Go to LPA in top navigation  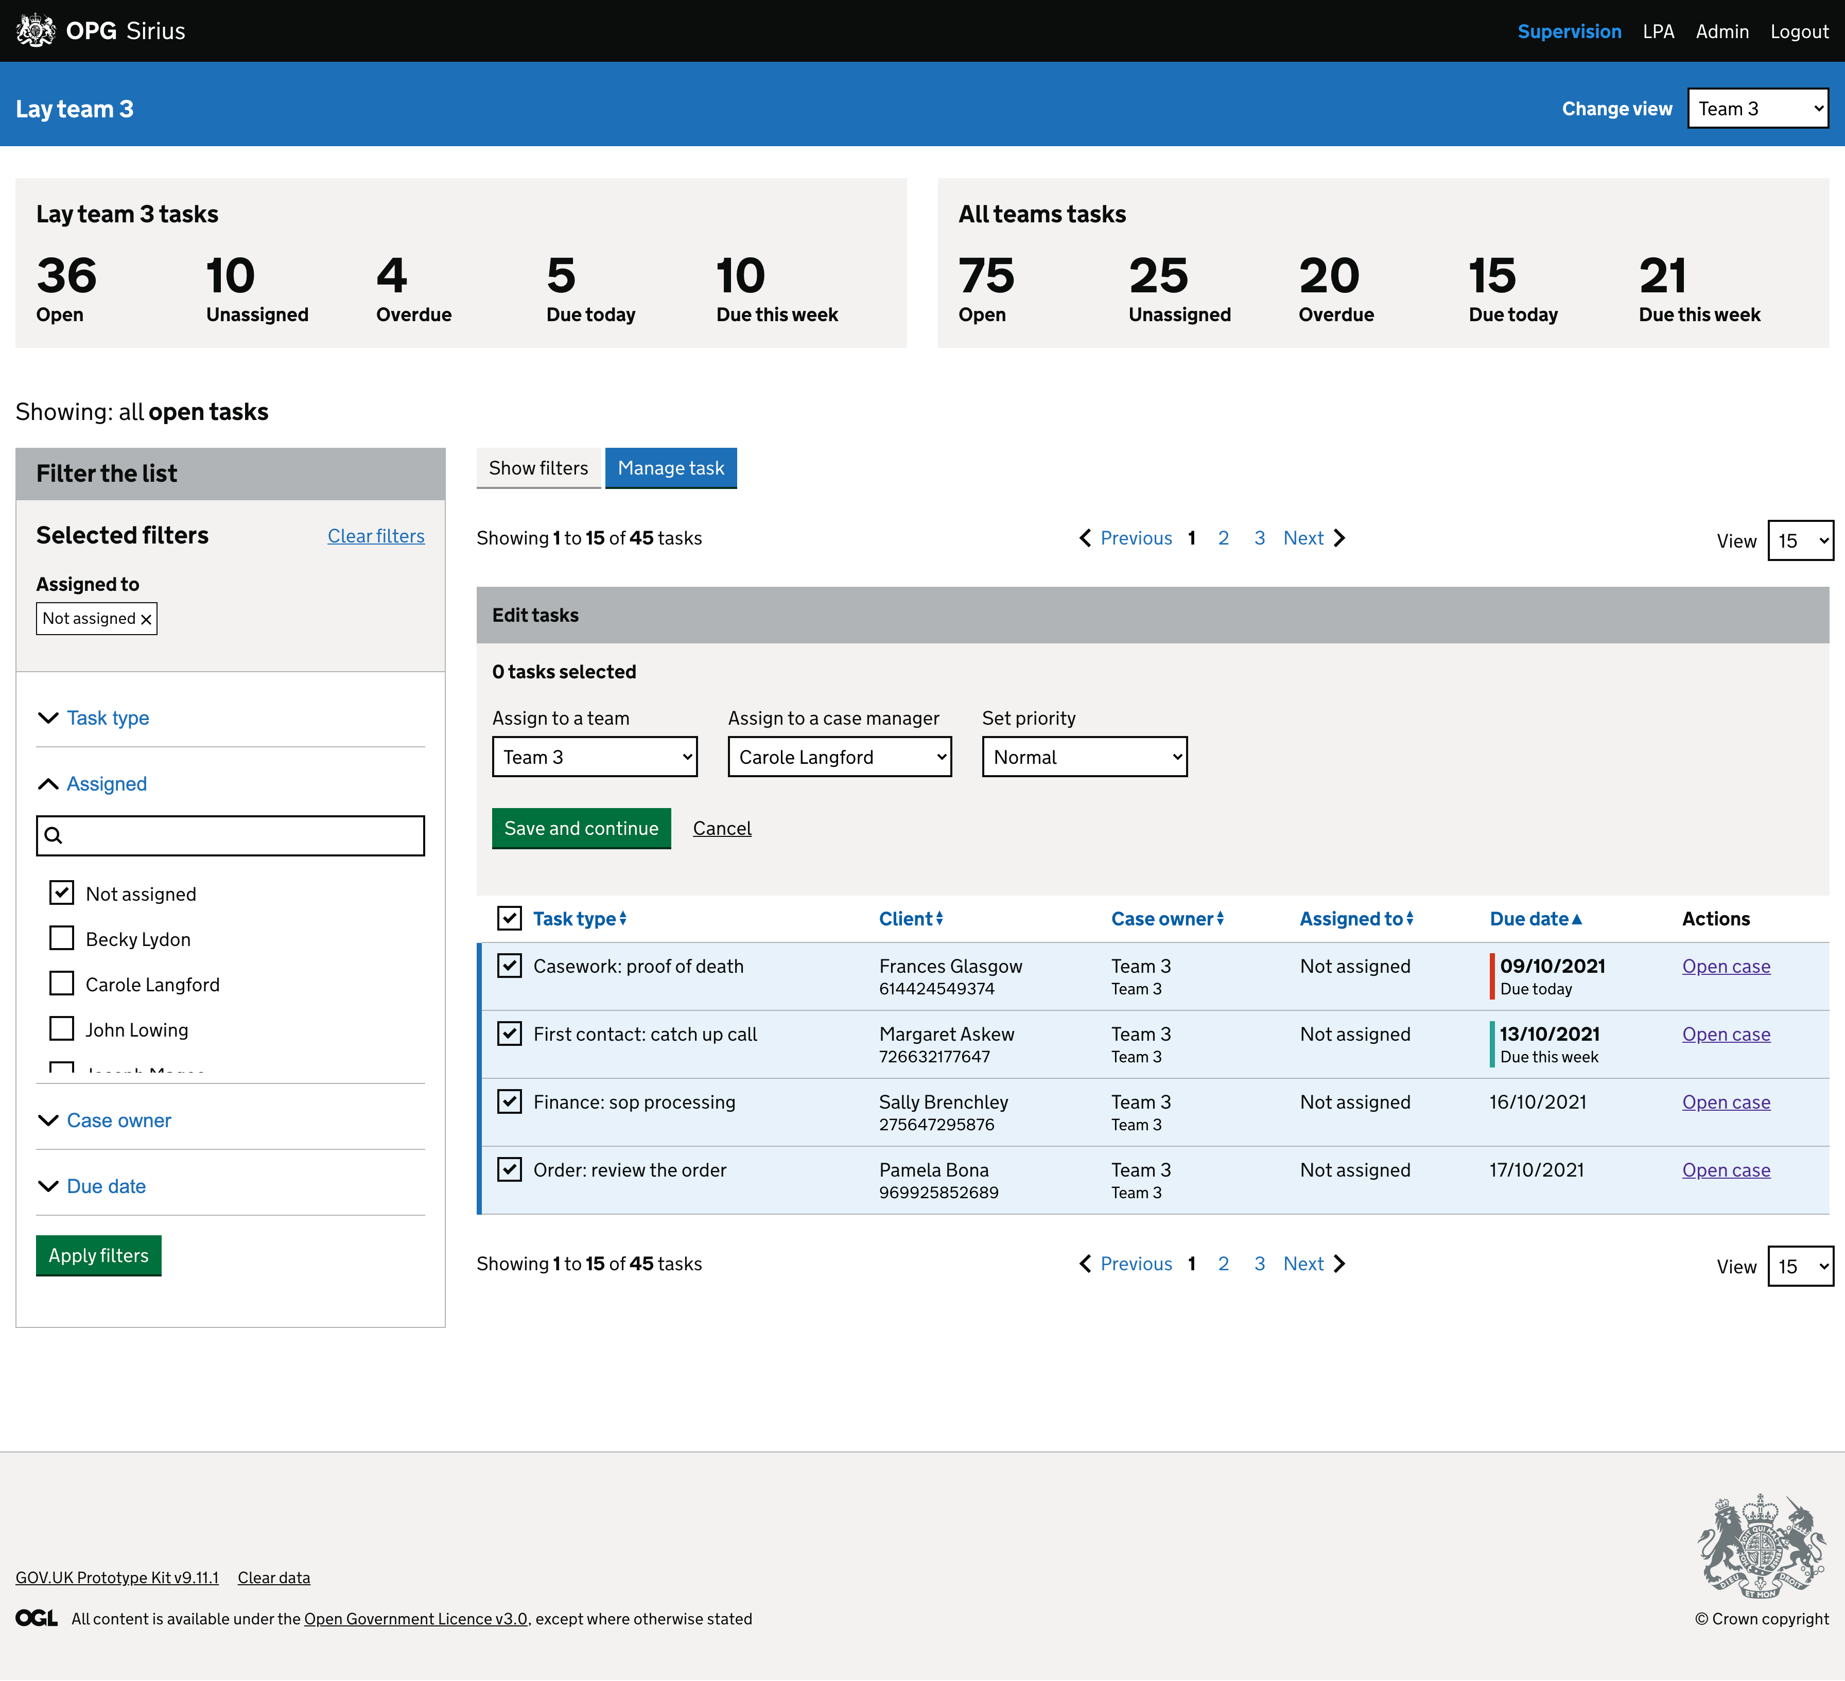(x=1658, y=31)
